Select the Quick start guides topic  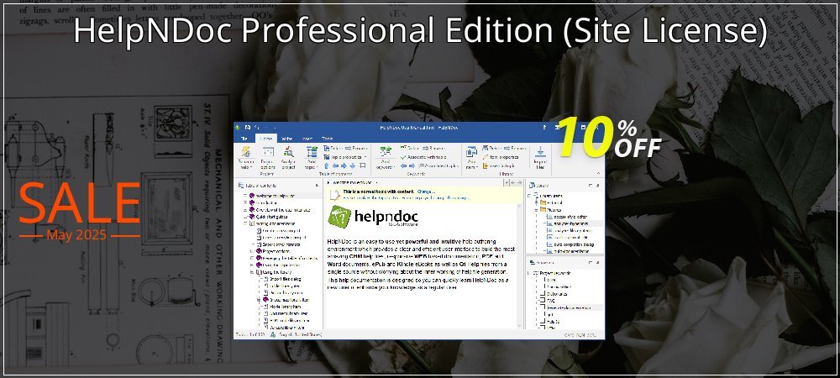click(x=271, y=217)
